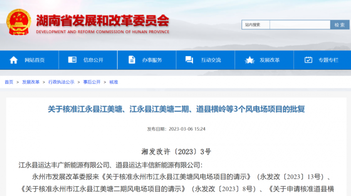Click the 站内搜索 label box

point(256,25)
